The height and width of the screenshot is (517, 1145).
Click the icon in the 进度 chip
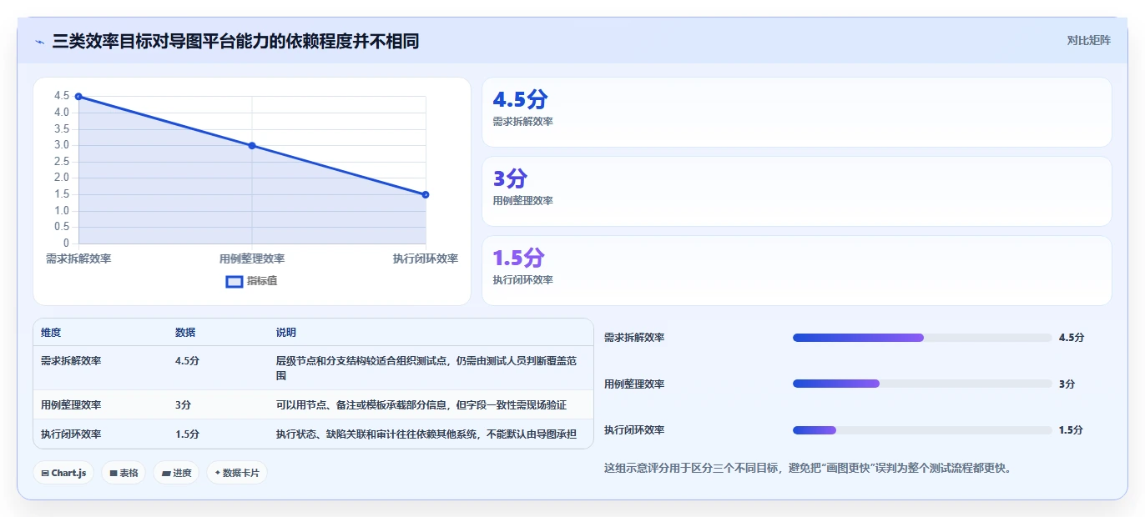[166, 473]
